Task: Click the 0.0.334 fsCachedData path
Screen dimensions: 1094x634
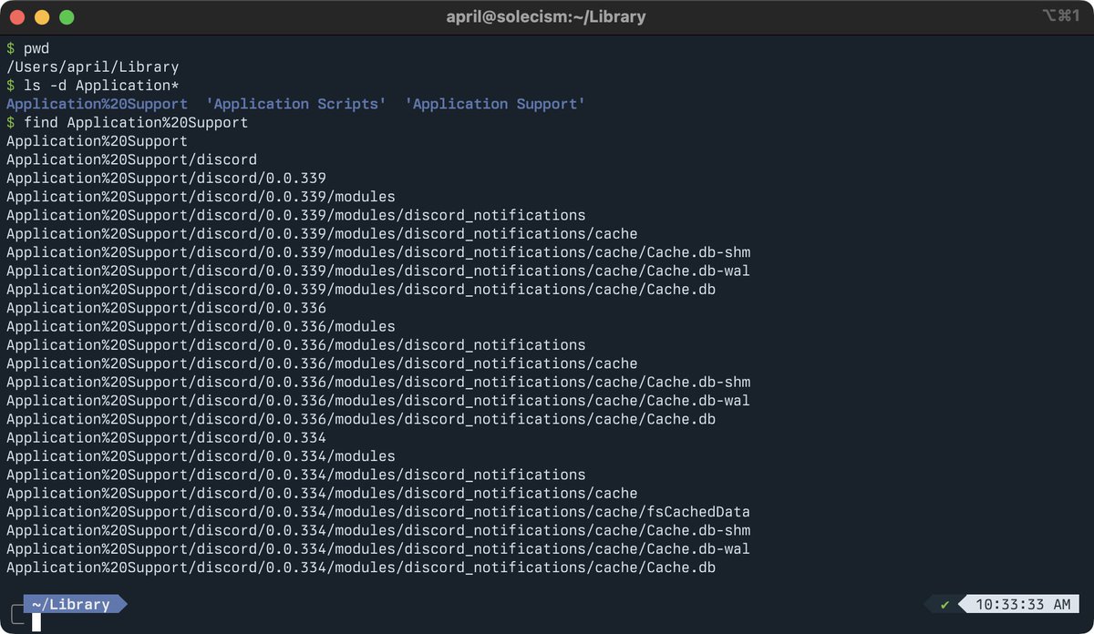Action: click(378, 511)
